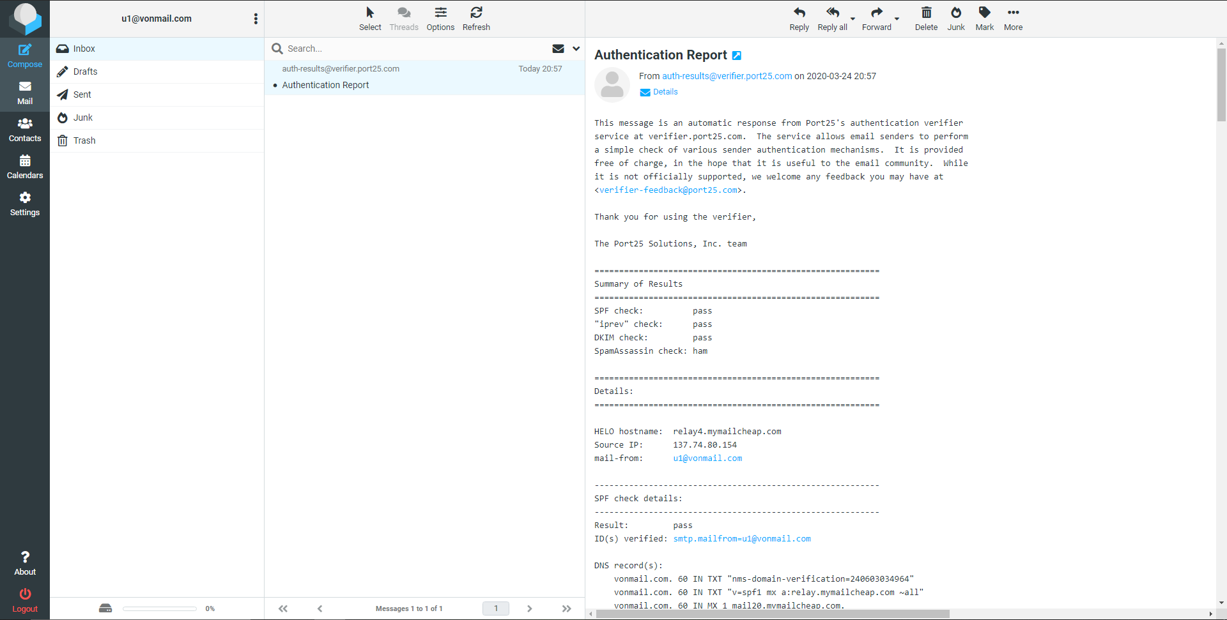Click the Select toolbar button
Viewport: 1227px width, 620px height.
coord(370,19)
